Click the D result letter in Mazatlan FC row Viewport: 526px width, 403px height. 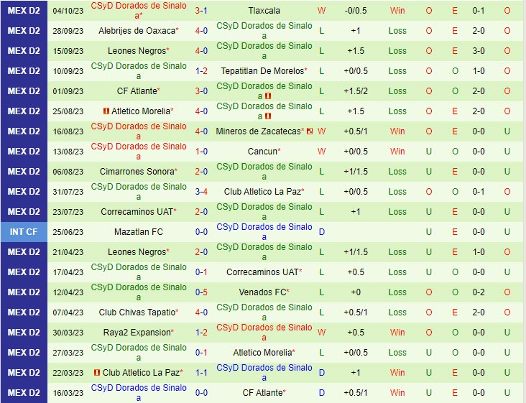(321, 232)
